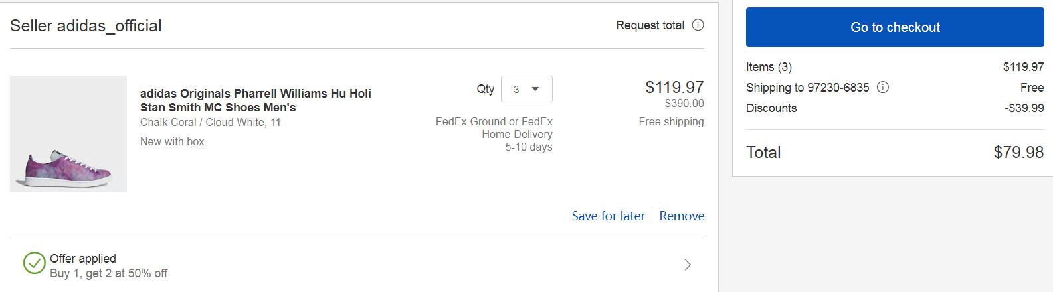Click the shipping info icon beside zip code

(x=883, y=88)
